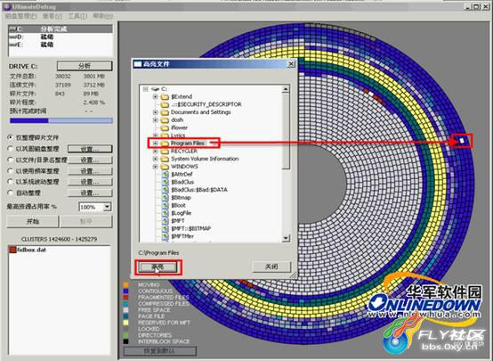Click the $MFT::$BITMAP file icon

point(165,228)
